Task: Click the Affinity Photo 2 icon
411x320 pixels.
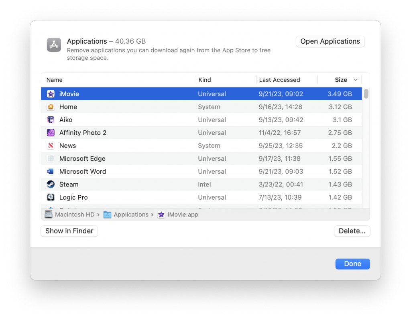Action: 51,132
